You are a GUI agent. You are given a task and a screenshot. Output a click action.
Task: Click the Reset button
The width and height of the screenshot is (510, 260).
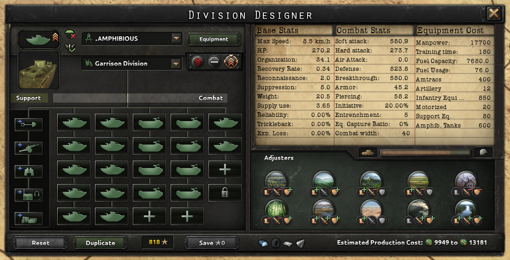point(41,243)
